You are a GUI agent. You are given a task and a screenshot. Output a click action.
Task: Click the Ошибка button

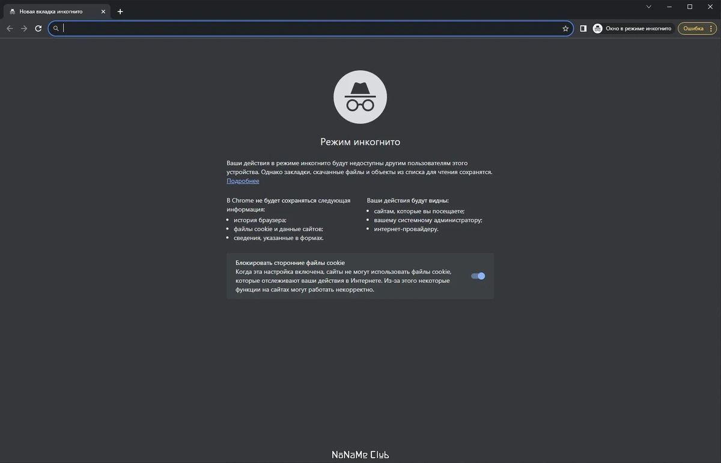[x=697, y=28]
